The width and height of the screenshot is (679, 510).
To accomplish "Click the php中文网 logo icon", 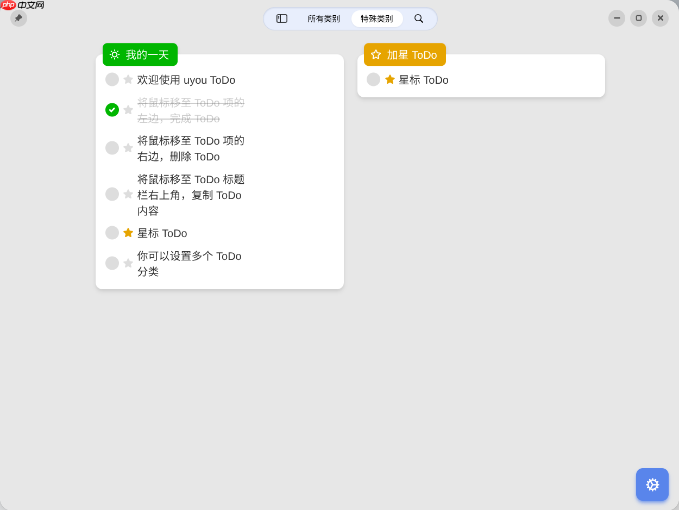I will (x=8, y=6).
